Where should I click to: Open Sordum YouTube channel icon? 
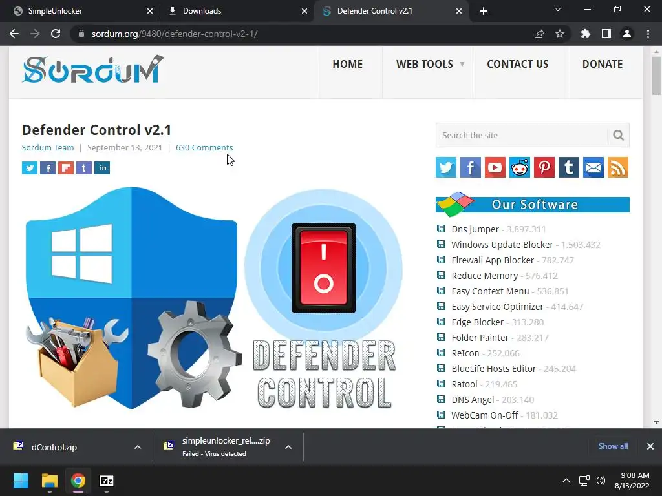coord(495,167)
